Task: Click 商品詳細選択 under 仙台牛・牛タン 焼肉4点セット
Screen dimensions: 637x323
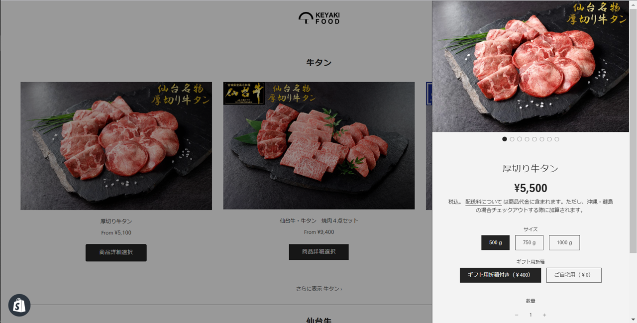Action: (x=319, y=252)
